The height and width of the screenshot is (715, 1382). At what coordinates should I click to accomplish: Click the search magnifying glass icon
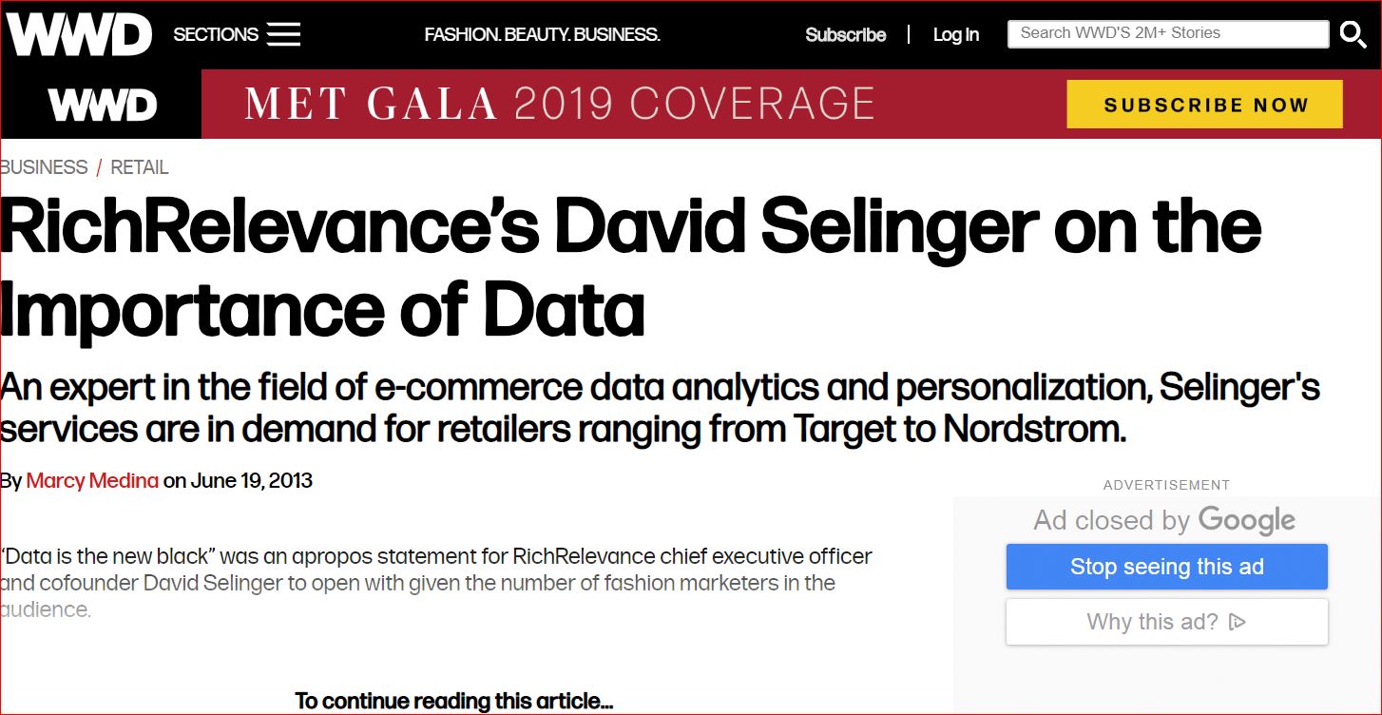[1353, 34]
